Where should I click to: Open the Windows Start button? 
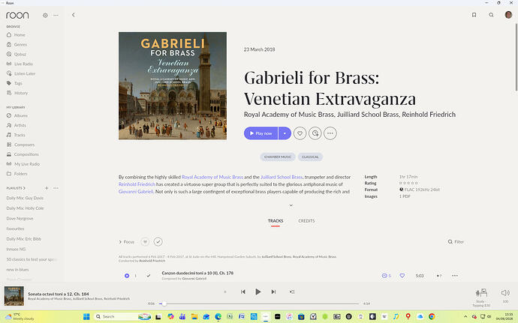click(x=86, y=317)
